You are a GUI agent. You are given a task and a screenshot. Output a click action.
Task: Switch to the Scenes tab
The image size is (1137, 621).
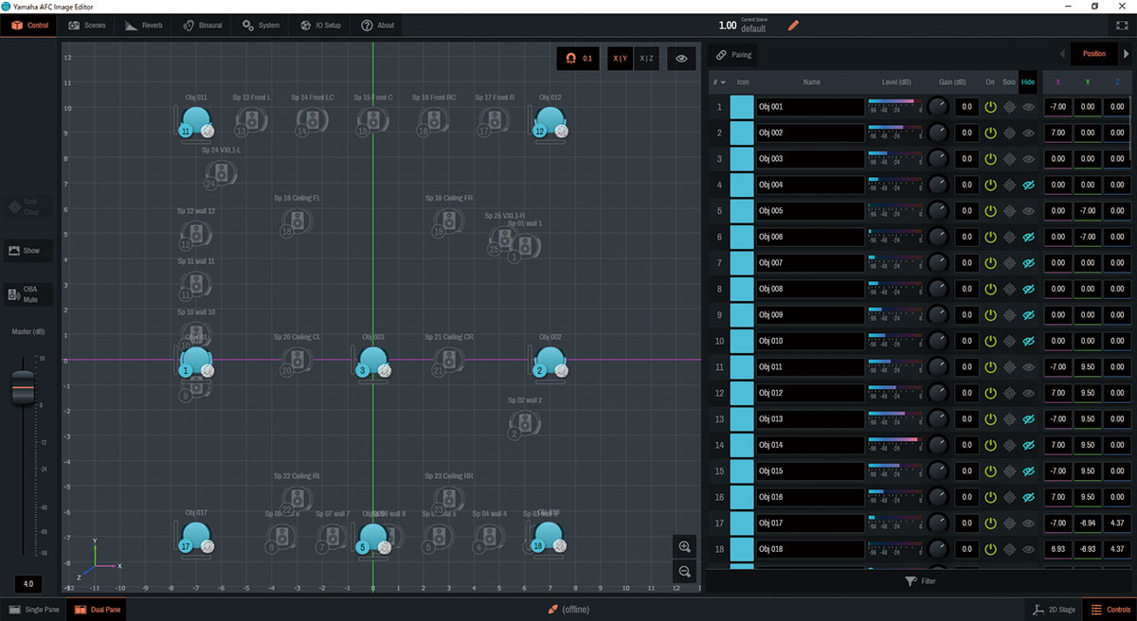(x=87, y=26)
